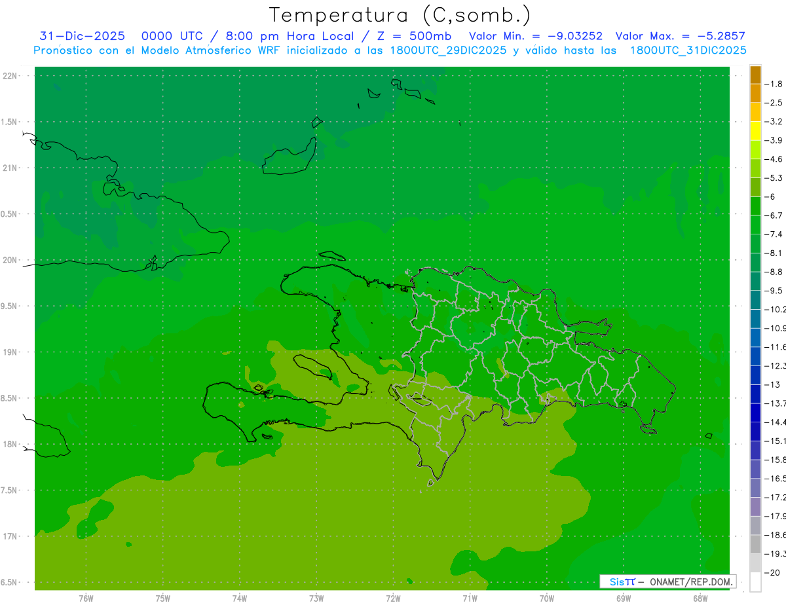Click the "1.5N" latitude label
This screenshot has width=786, height=607.
(10, 122)
